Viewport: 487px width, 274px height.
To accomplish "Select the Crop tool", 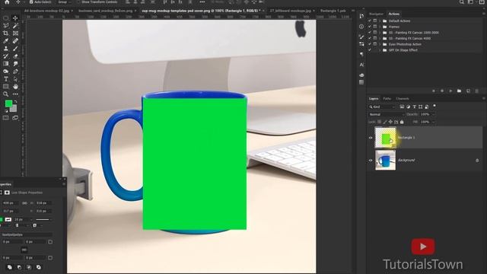I will 5,33.
